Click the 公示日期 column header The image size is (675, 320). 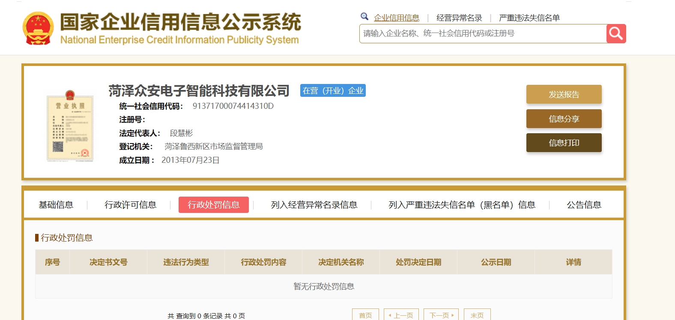pyautogui.click(x=496, y=262)
